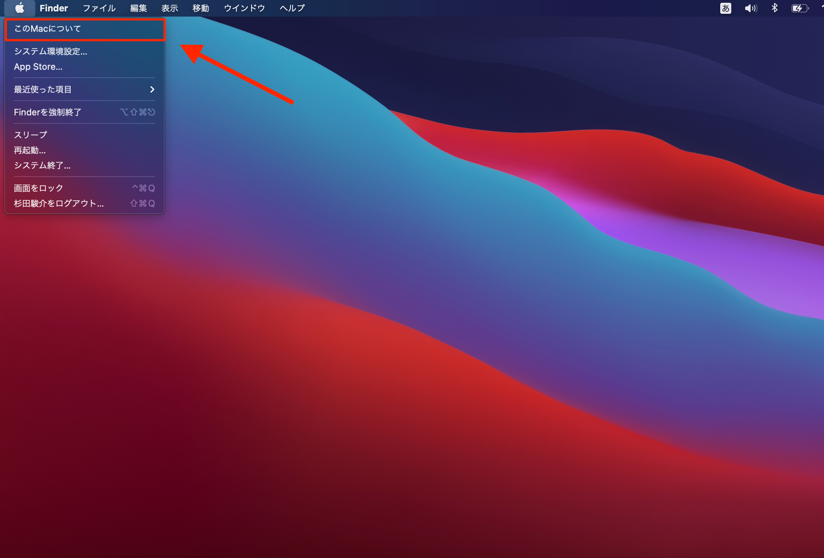Select このMacについて menu entry
The height and width of the screenshot is (558, 824).
(x=48, y=29)
